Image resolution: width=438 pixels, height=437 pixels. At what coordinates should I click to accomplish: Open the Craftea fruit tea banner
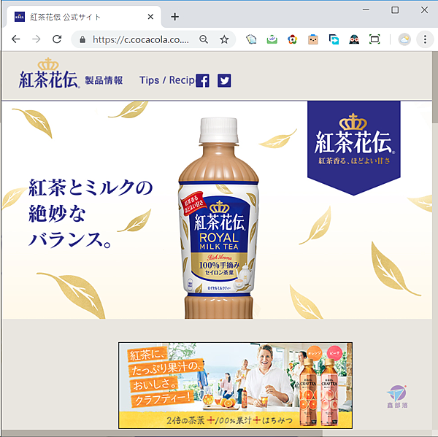tap(236, 385)
